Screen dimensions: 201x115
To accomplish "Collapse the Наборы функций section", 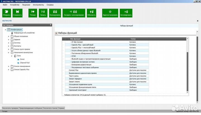I will (56, 33).
